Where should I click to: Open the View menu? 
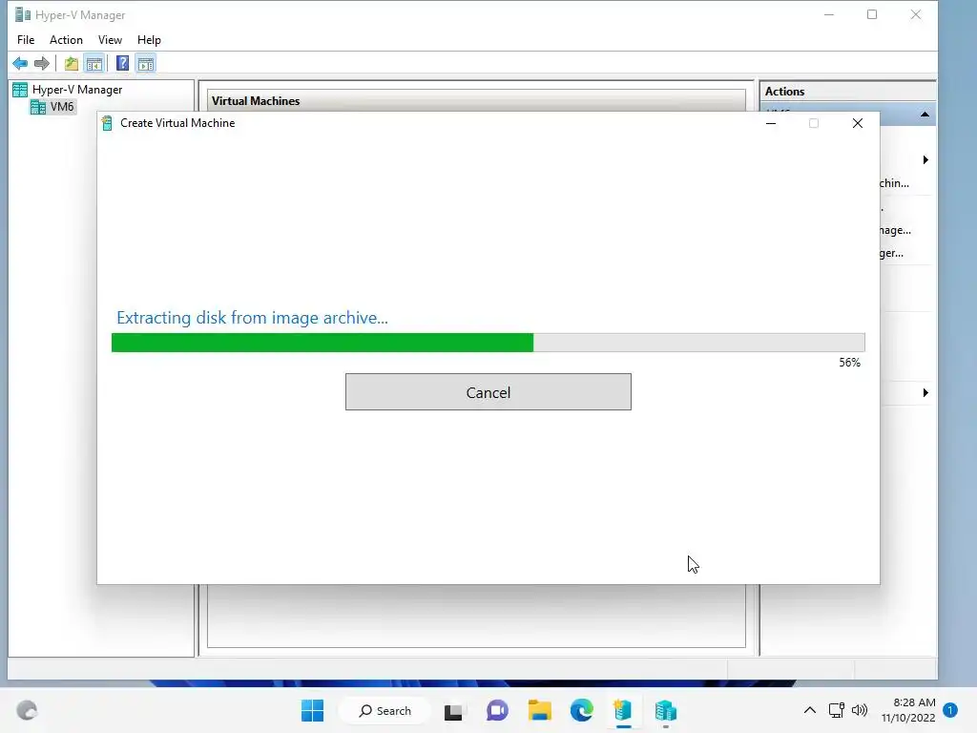pyautogui.click(x=110, y=40)
